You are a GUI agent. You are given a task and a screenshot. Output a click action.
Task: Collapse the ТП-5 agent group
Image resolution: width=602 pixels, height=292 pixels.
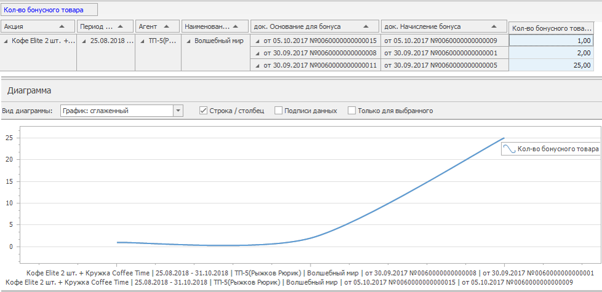point(142,41)
